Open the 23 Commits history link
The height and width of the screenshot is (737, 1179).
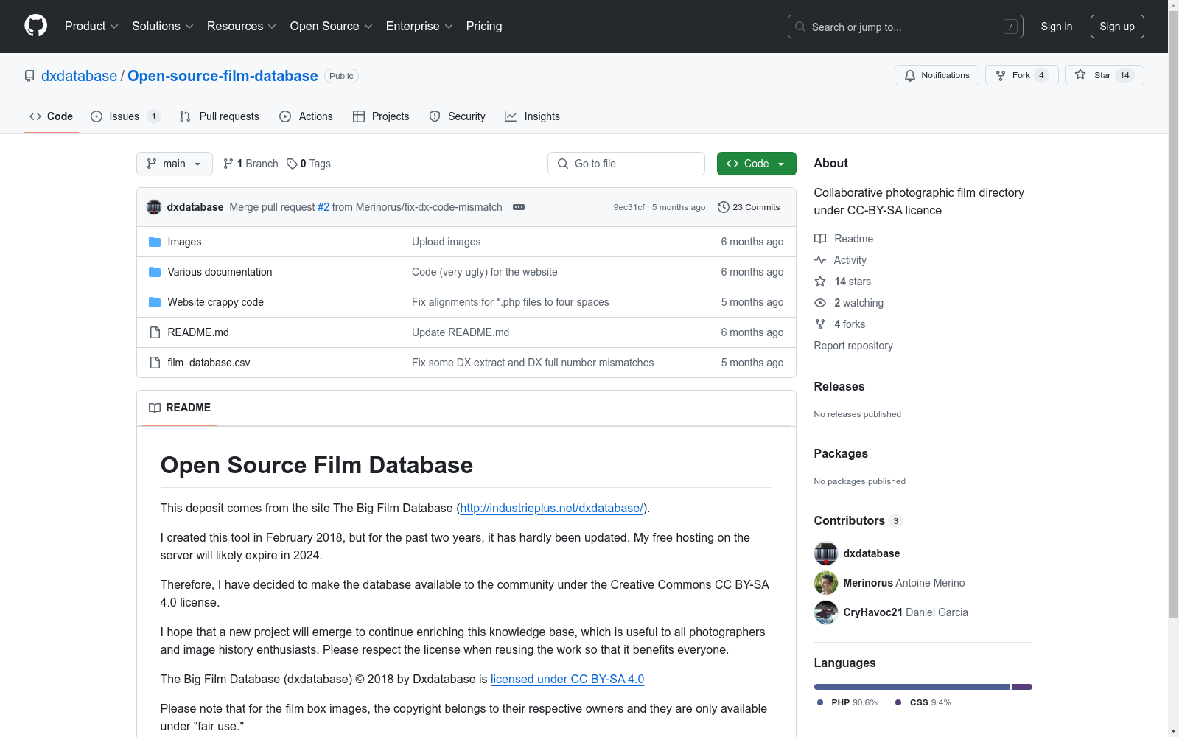(x=749, y=207)
